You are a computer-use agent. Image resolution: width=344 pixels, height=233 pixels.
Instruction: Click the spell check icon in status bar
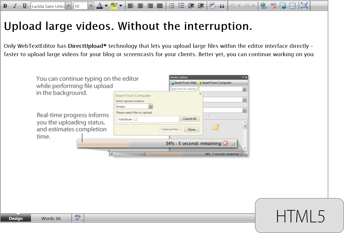pyautogui.click(x=78, y=218)
